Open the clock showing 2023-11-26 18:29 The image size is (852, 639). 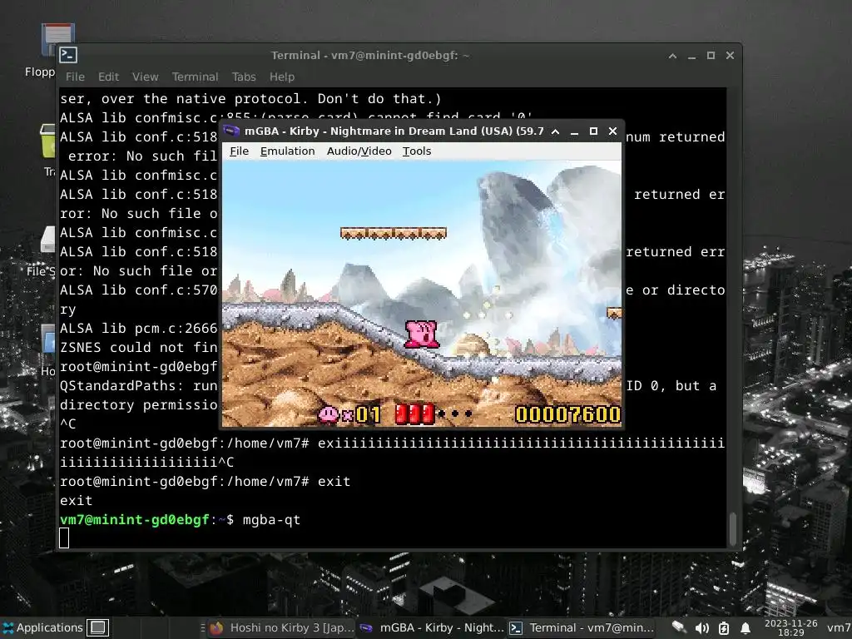tap(790, 627)
